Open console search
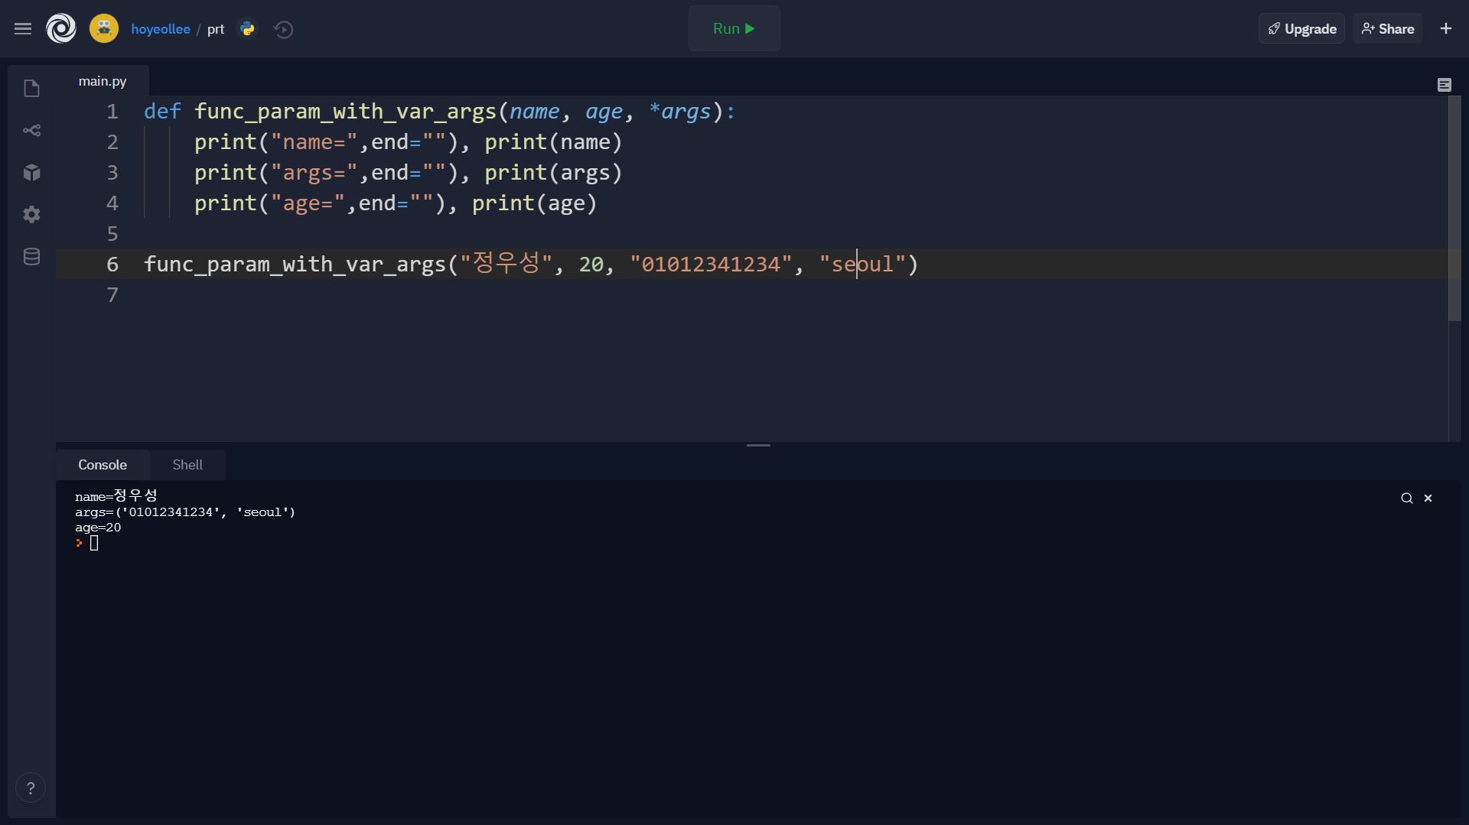The width and height of the screenshot is (1469, 825). 1406,497
